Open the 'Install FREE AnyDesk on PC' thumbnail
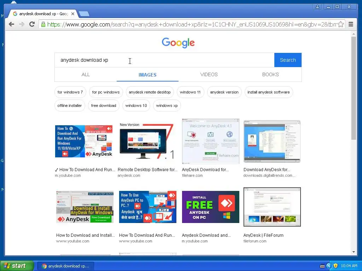Image resolution: width=362 pixels, height=271 pixels. [211, 207]
